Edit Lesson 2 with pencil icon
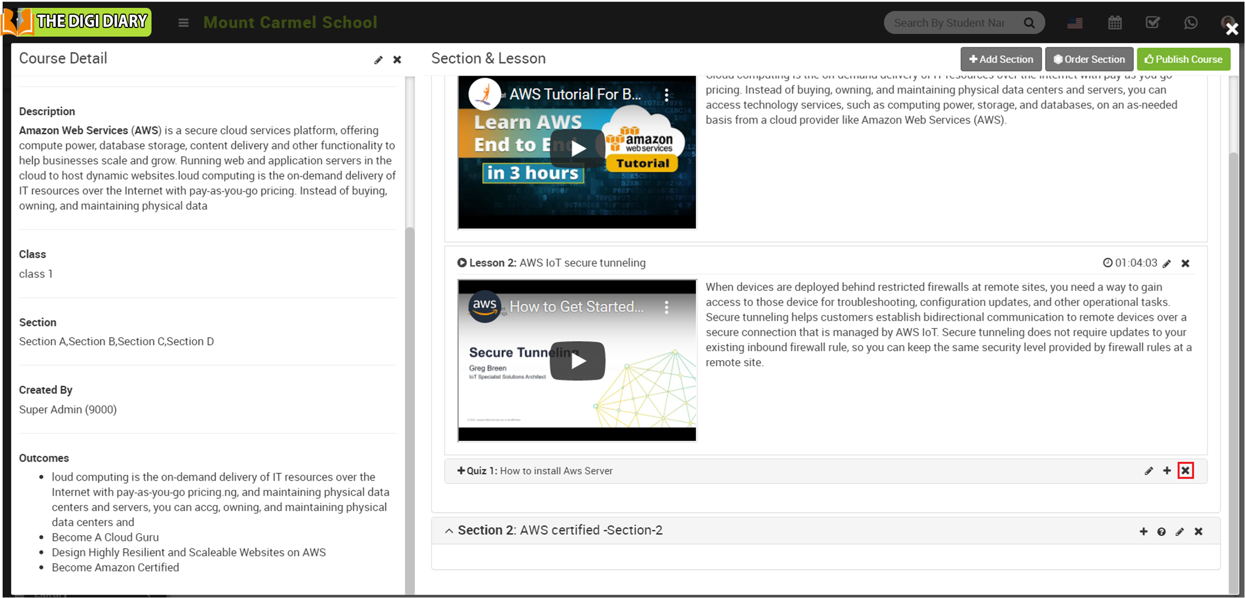 pos(1166,264)
